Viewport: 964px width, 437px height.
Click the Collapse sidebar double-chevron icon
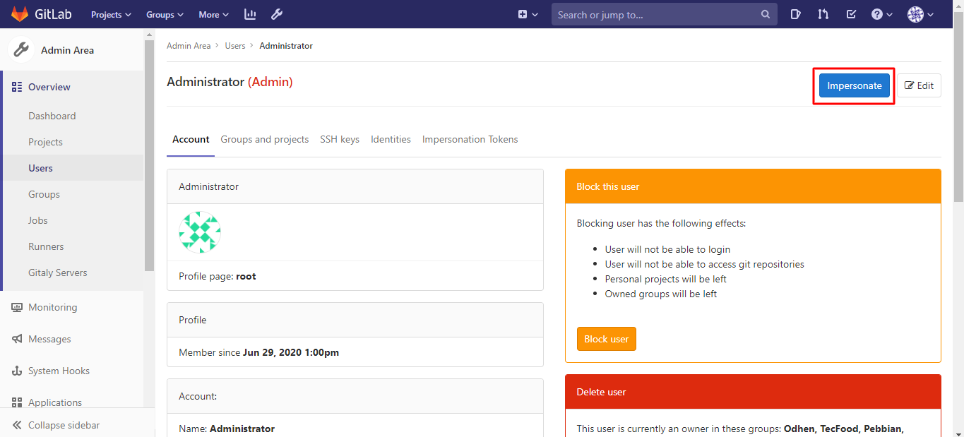(x=17, y=425)
